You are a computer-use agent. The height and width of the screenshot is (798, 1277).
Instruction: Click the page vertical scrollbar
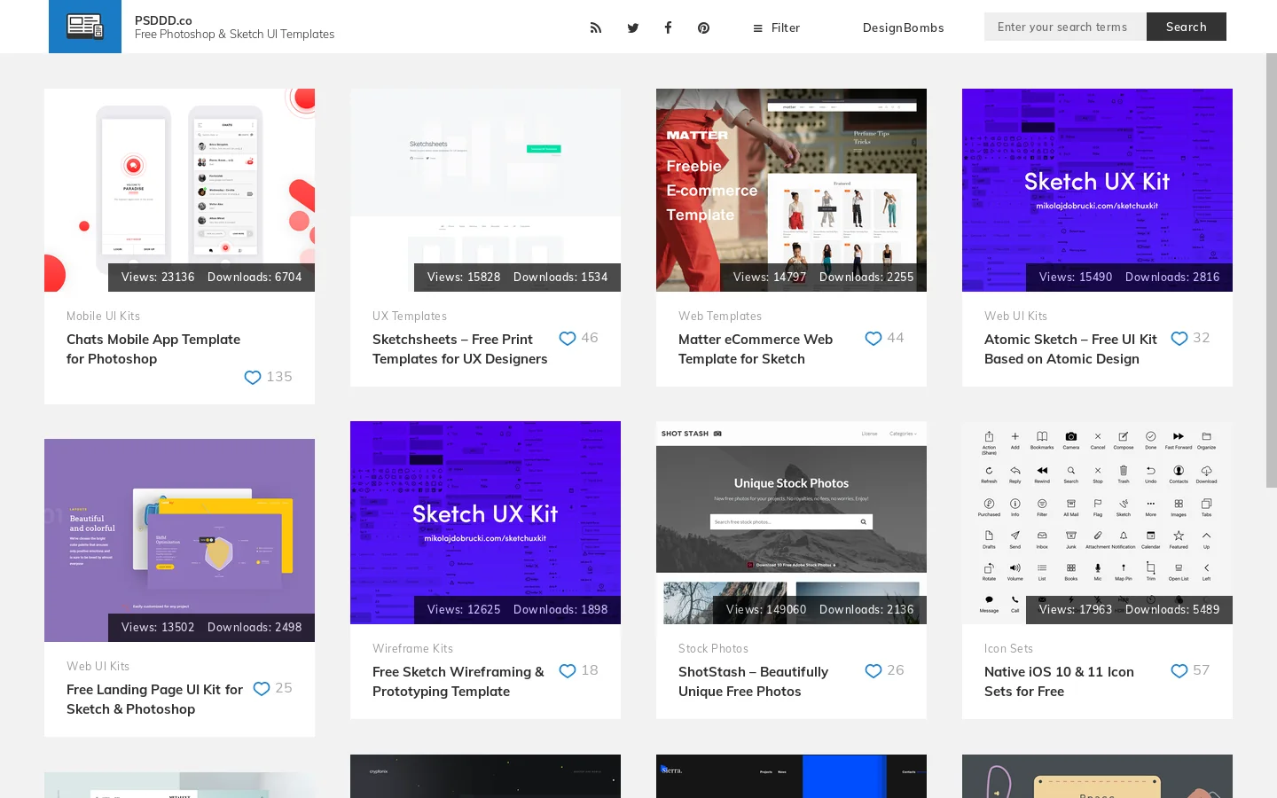point(1271,270)
